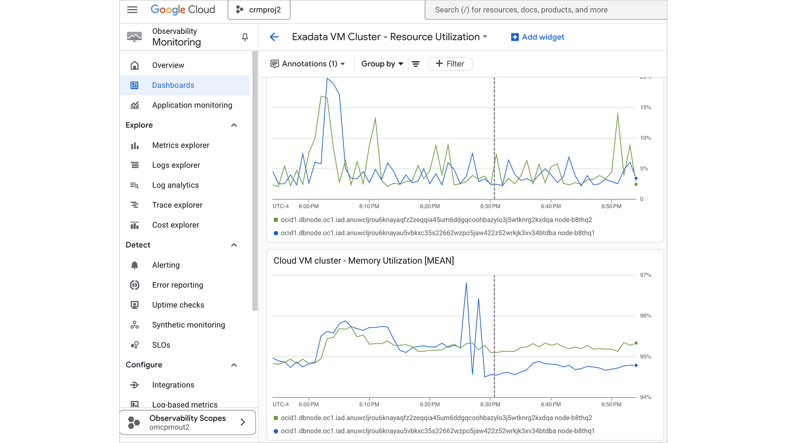Image resolution: width=787 pixels, height=443 pixels.
Task: Click the + Filter button
Action: pos(450,64)
